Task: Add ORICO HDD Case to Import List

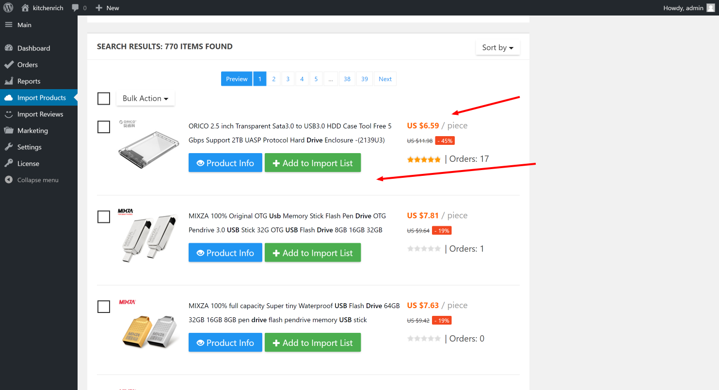Action: point(313,163)
